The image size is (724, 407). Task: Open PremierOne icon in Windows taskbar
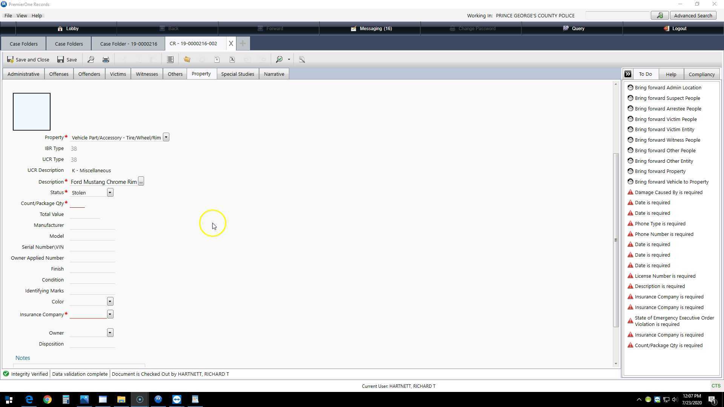click(x=158, y=399)
